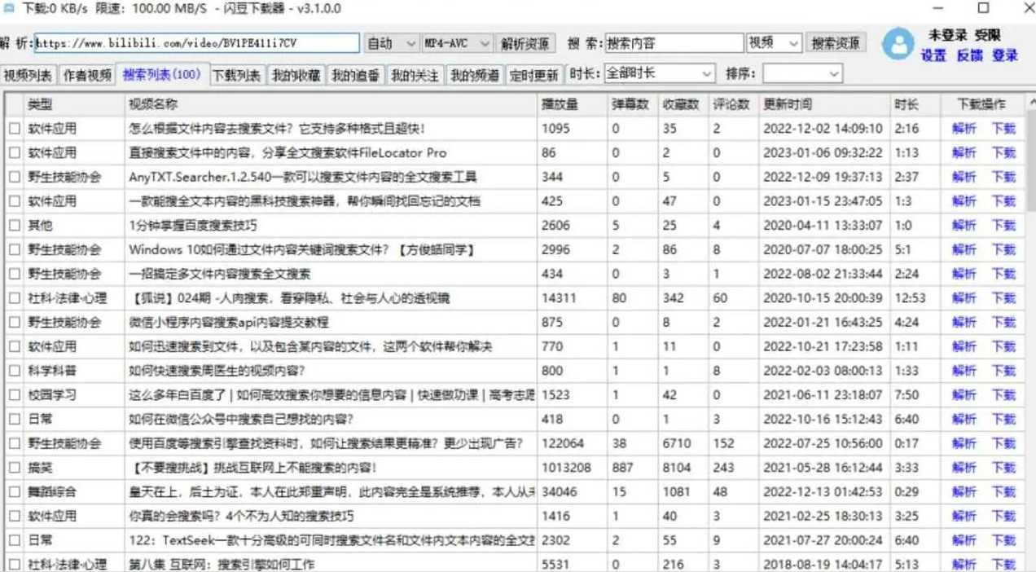Click the 校园学习 category cell
The image size is (1036, 572).
74,395
